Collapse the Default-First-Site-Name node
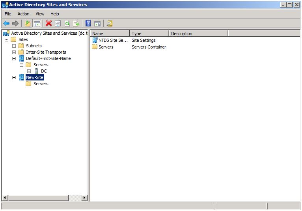This screenshot has height=211, width=302. click(x=14, y=58)
